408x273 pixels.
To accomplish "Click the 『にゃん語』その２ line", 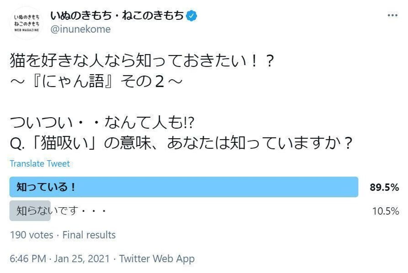I will [96, 81].
